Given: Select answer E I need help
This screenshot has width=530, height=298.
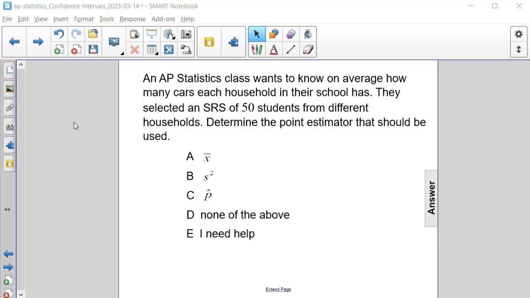Looking at the screenshot, I should 220,234.
